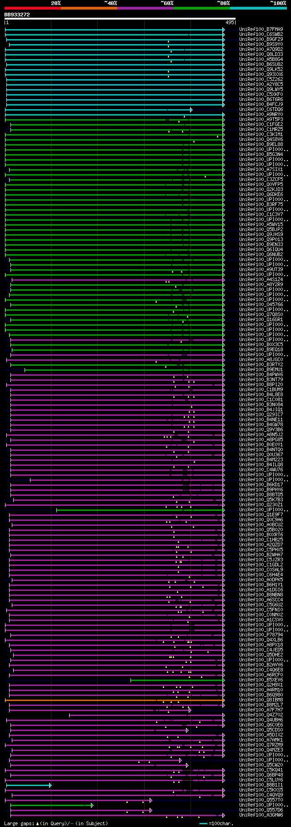The width and height of the screenshot is (291, 827).
Task: Click the white query sequence bar
Action: coord(120,19)
